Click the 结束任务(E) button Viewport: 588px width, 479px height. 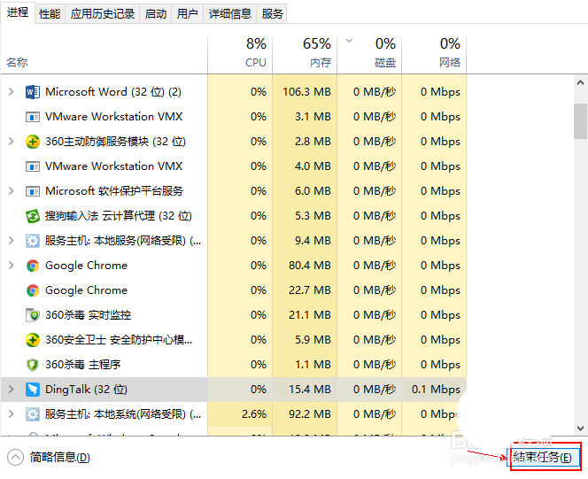[x=543, y=457]
